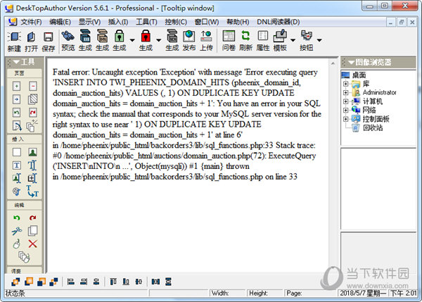Viewport: 422px width, 302px height.
Task: Expand the 库 tree node
Action: pos(346,84)
